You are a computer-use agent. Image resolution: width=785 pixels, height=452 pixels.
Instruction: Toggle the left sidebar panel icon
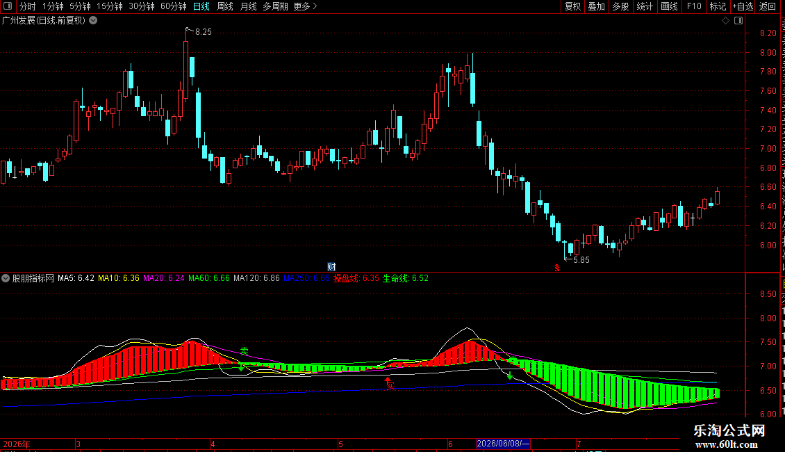(8, 6)
